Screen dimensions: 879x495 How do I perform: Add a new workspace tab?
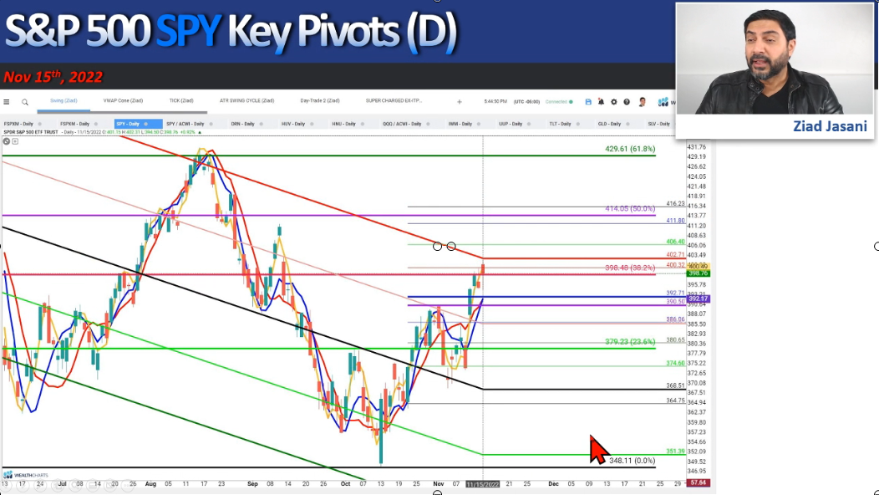tap(459, 101)
